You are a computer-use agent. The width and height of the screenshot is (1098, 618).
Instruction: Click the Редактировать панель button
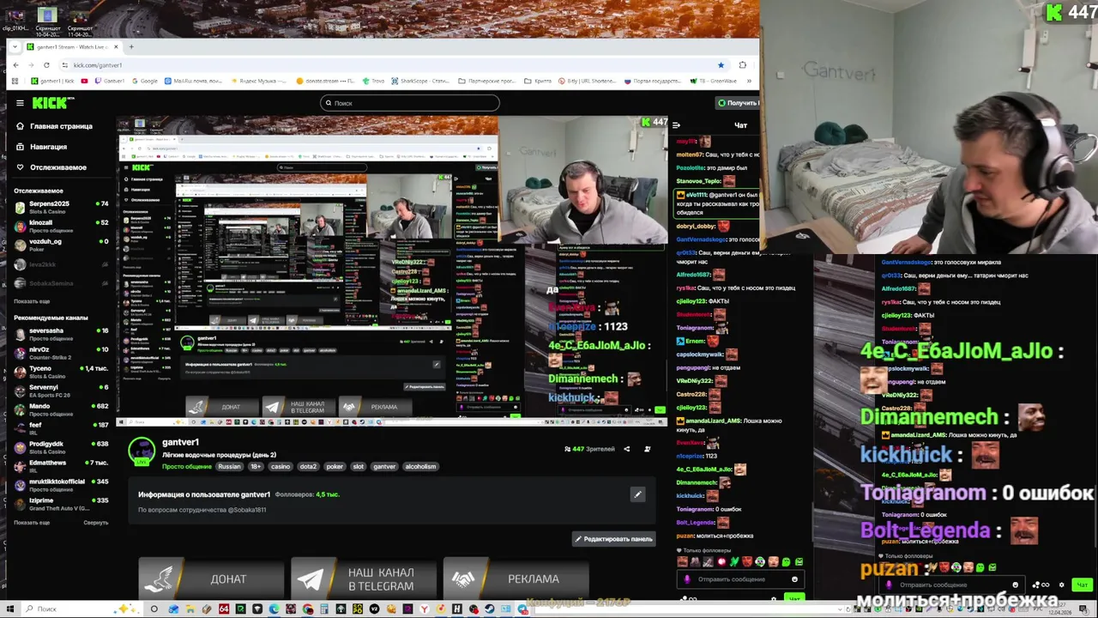pos(613,539)
